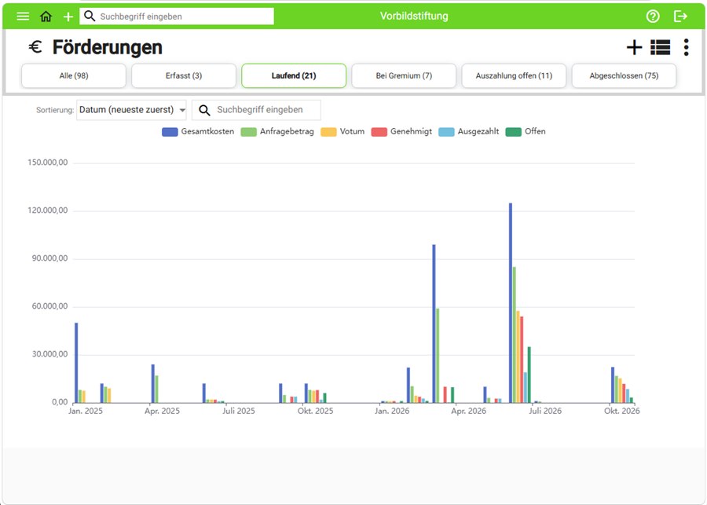Select the Abgeschlossen (75) tab
The width and height of the screenshot is (707, 505).
(x=624, y=75)
